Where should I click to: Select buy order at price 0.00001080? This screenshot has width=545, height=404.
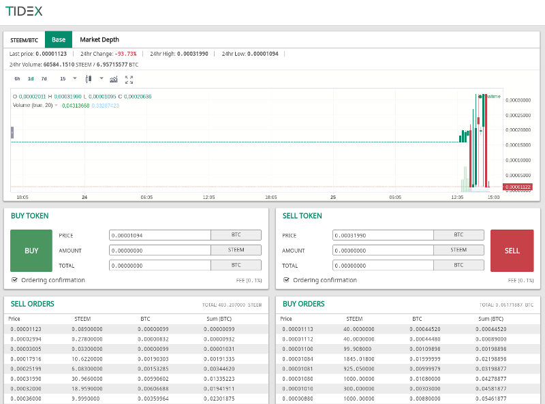408,379
